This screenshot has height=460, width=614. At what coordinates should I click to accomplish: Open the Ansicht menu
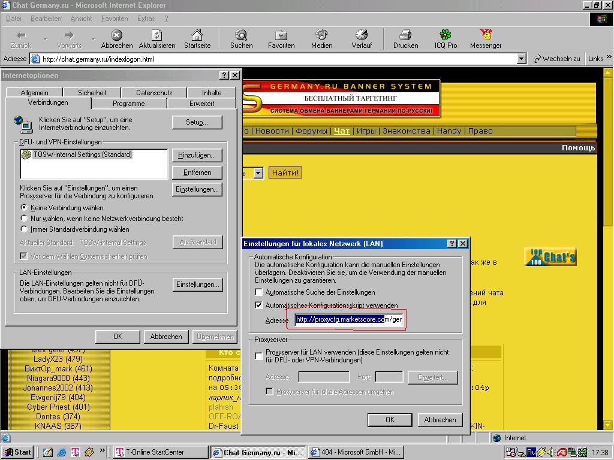pyautogui.click(x=81, y=19)
